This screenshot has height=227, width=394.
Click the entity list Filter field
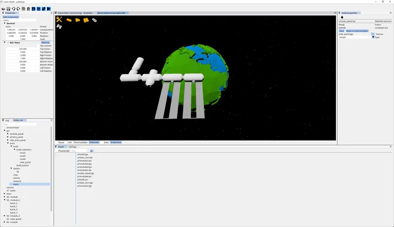click(19, 125)
